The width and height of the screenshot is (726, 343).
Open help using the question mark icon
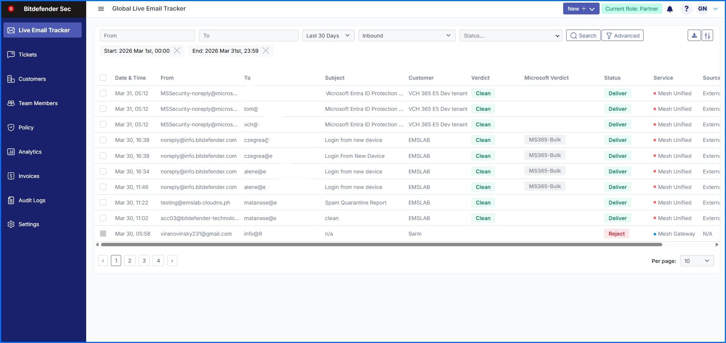[x=686, y=8]
